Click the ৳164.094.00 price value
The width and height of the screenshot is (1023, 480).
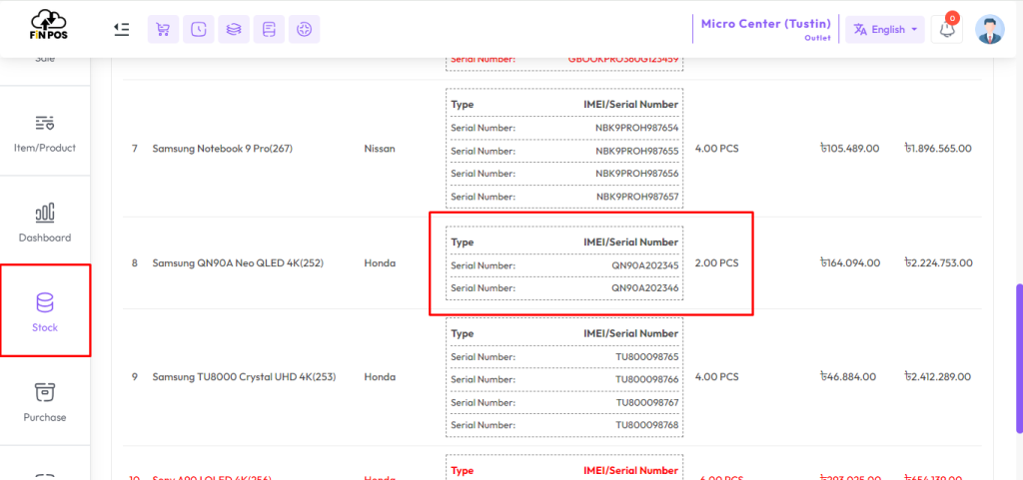coord(850,263)
